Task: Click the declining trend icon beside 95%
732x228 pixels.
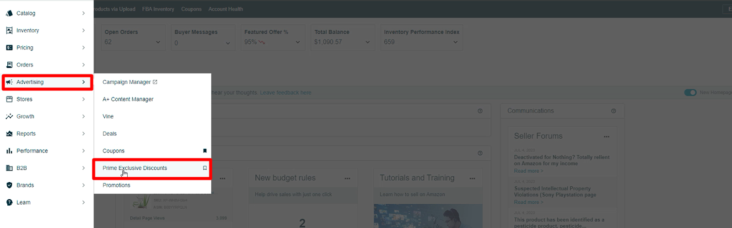Action: 262,42
